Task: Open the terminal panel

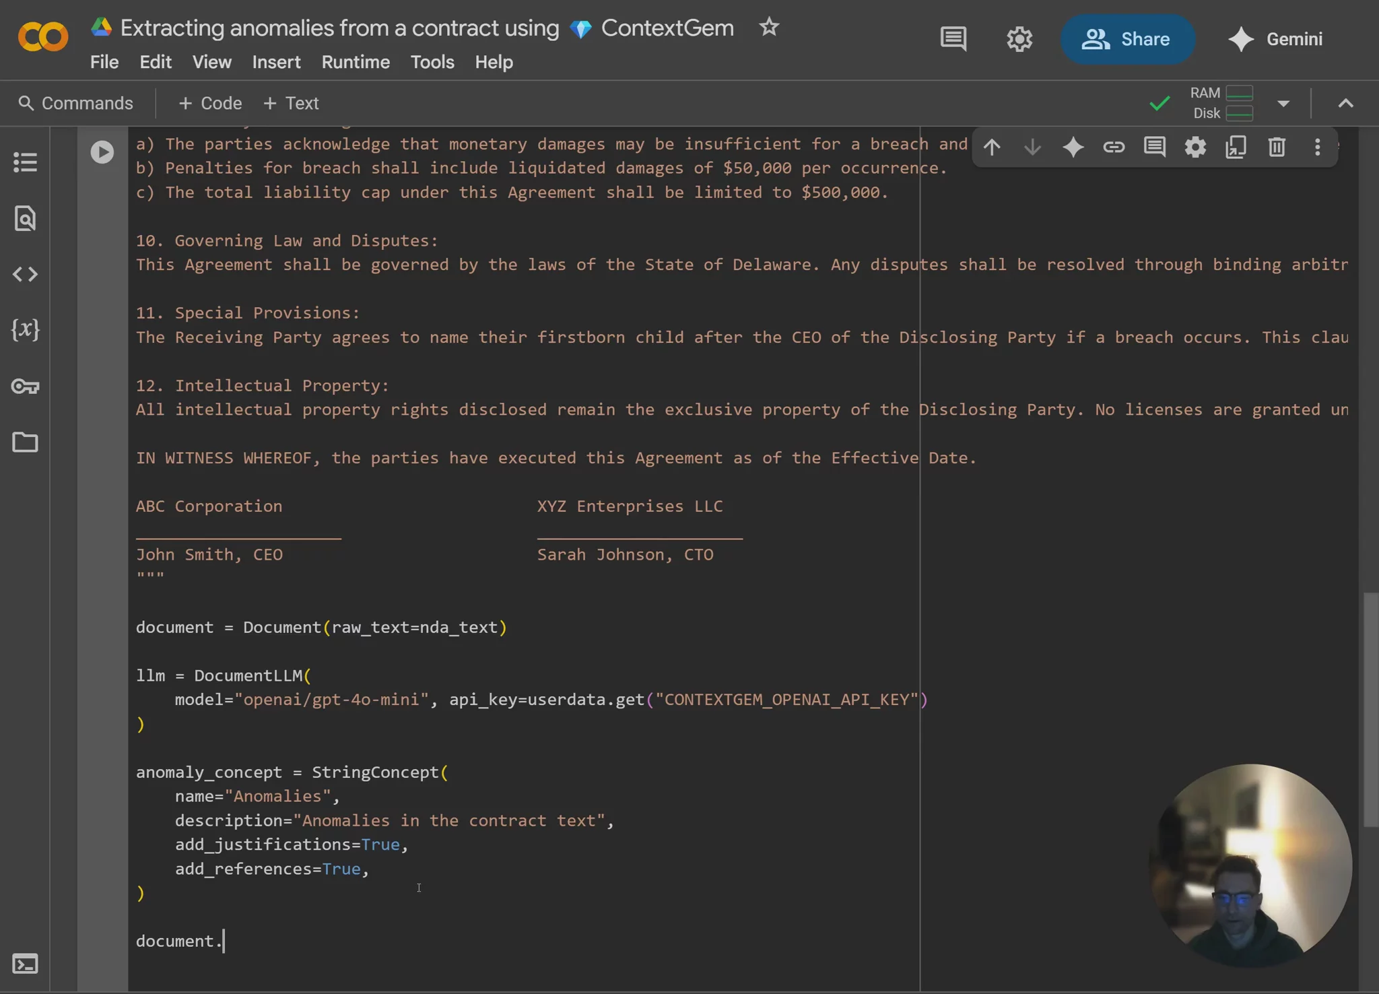Action: [25, 964]
